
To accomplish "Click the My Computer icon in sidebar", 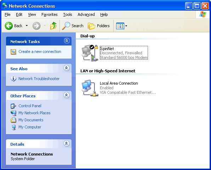I will (13, 127).
